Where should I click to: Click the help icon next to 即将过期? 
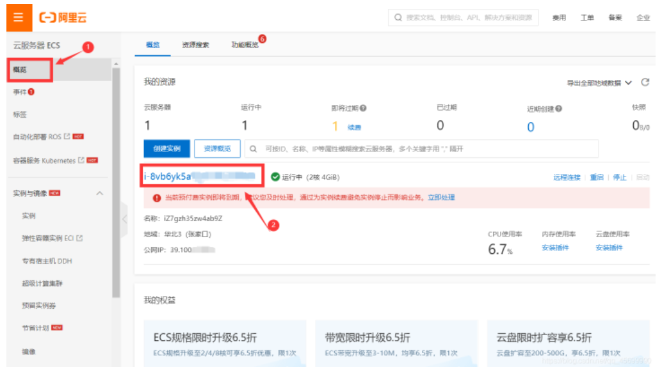[x=363, y=109]
